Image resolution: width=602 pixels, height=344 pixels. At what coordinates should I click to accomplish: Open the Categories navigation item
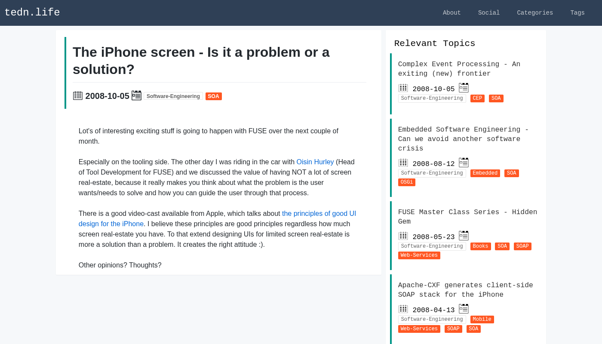click(535, 13)
